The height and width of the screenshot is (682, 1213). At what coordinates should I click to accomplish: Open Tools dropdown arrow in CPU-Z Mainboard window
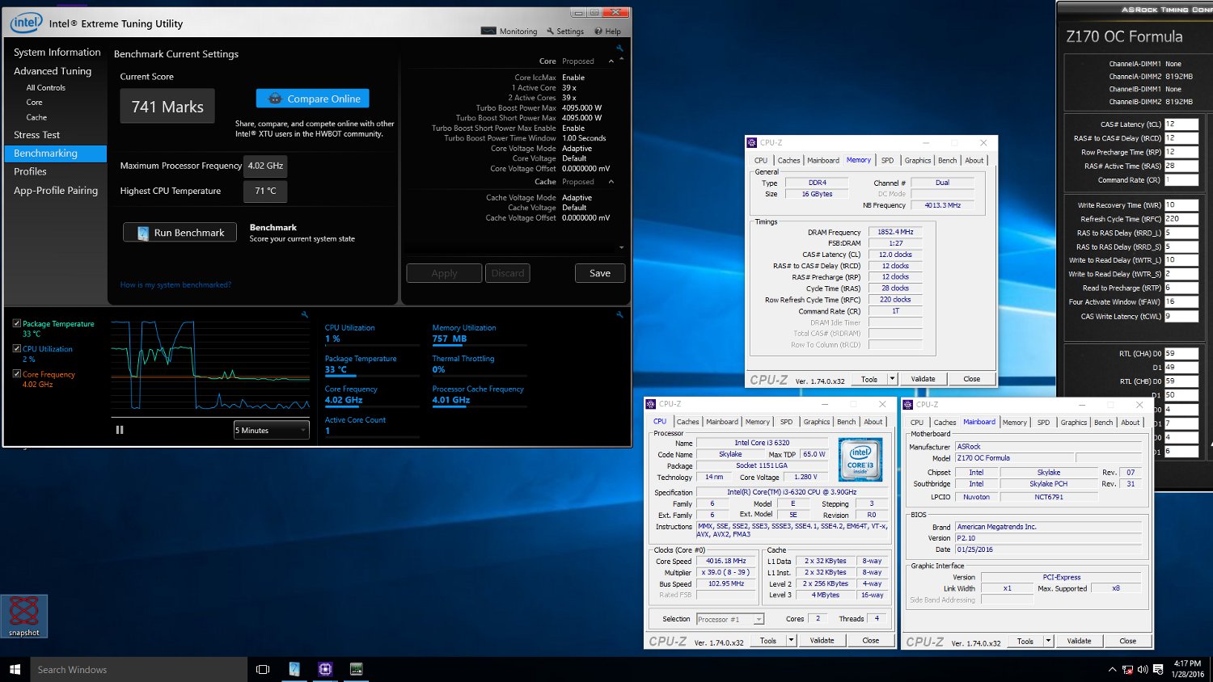1048,642
